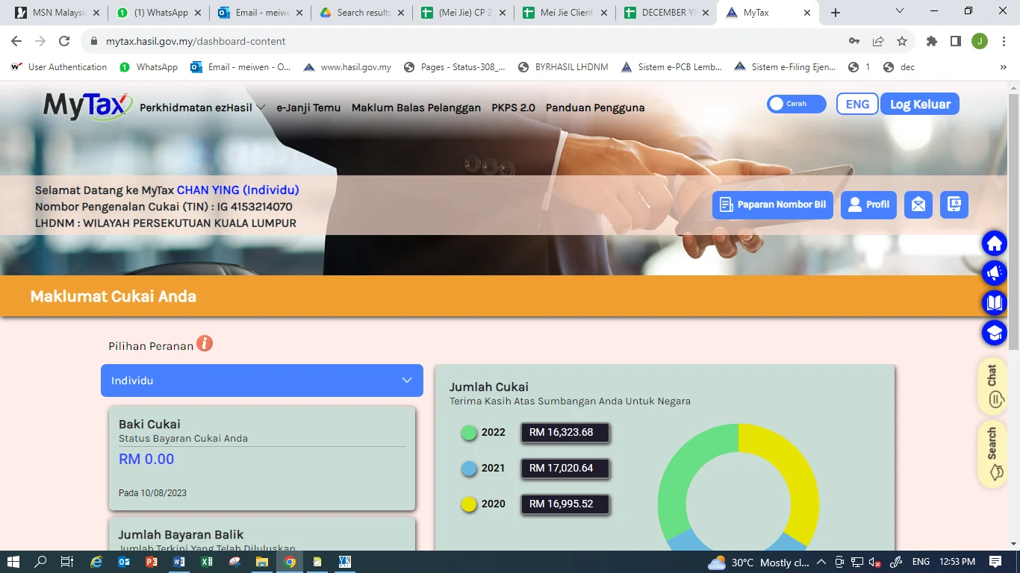This screenshot has height=573, width=1020.
Task: Open the payment ledger icon button
Action: click(x=954, y=204)
